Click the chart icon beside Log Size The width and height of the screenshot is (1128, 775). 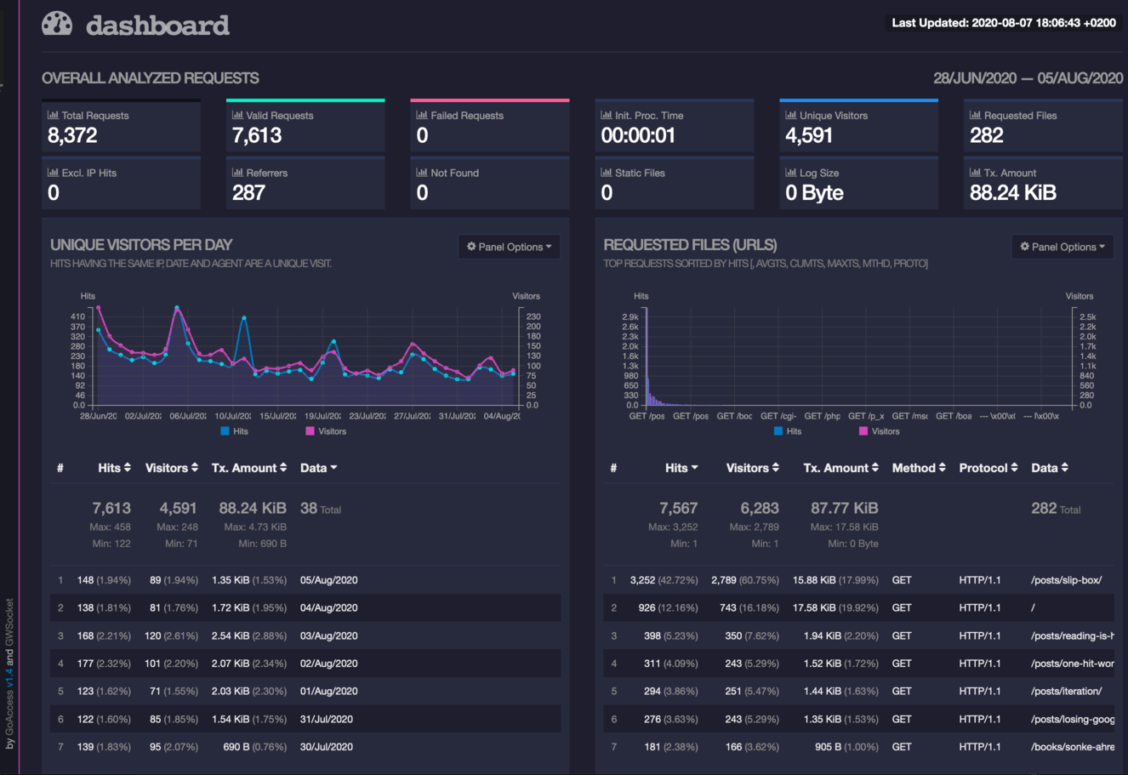tap(791, 172)
